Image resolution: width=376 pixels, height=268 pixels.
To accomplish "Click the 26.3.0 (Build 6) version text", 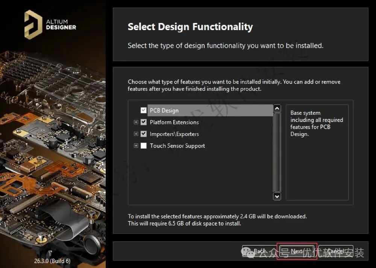I will pos(52,261).
